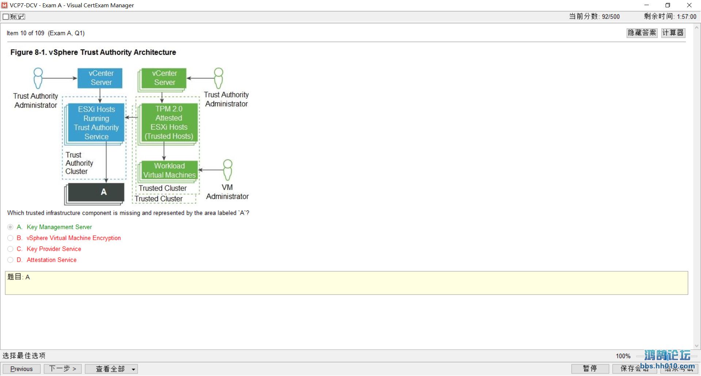Select answer D Attestation Service

click(10, 260)
